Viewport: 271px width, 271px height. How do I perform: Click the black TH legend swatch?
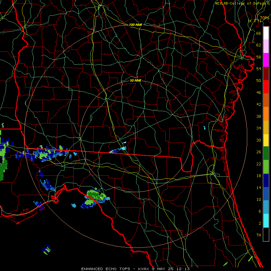(x=266, y=234)
